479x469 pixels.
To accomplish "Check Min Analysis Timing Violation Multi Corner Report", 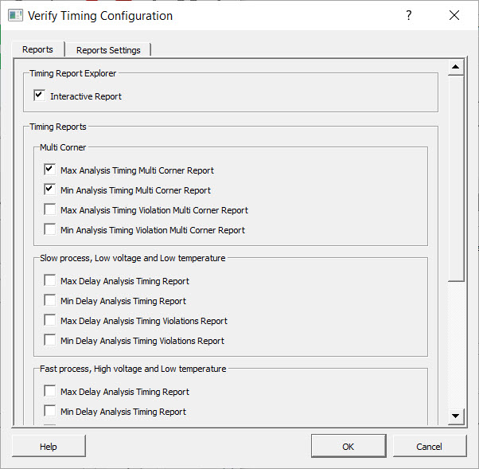I will [x=50, y=230].
